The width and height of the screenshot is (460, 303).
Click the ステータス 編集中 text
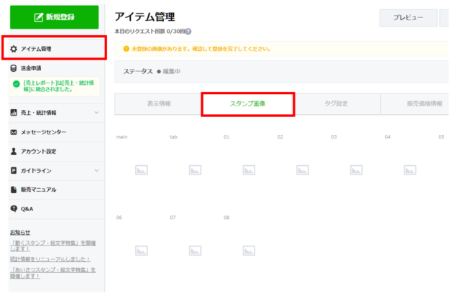(152, 72)
